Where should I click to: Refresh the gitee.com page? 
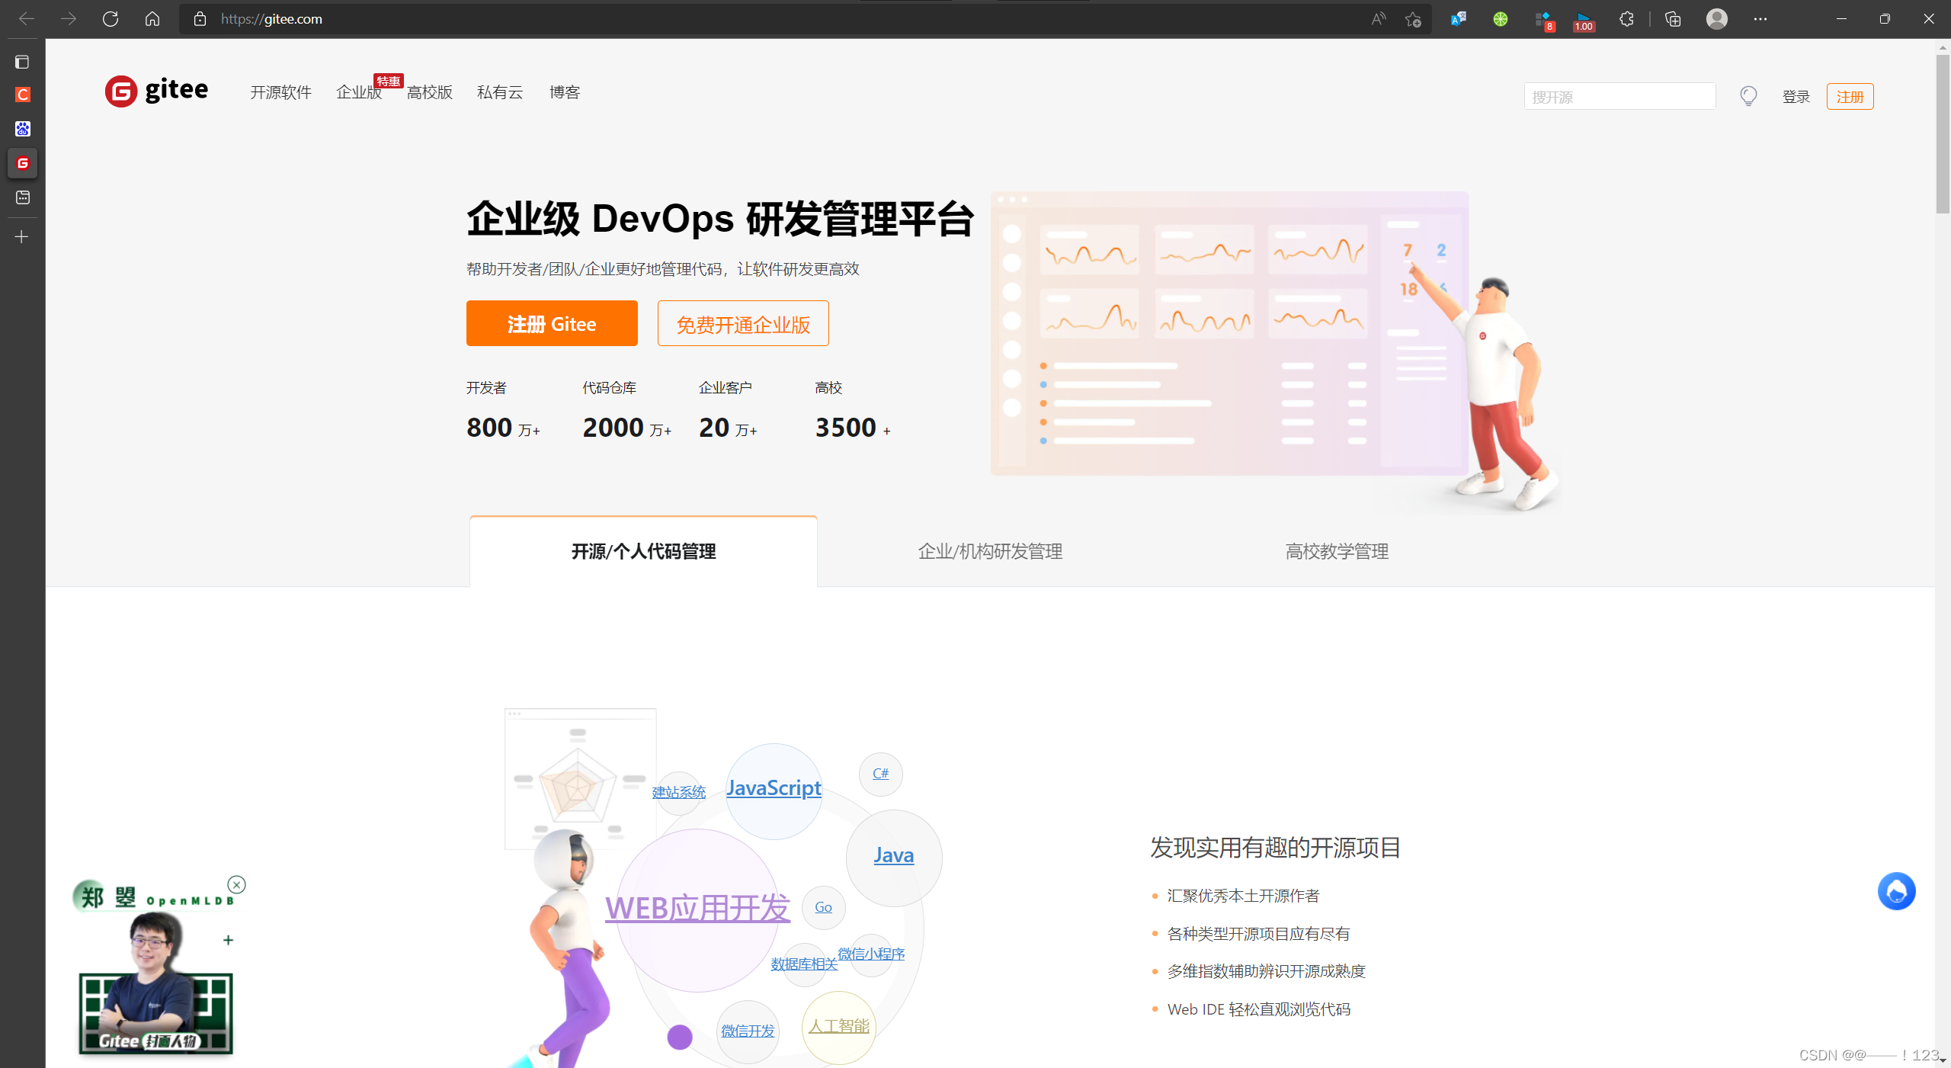point(110,18)
